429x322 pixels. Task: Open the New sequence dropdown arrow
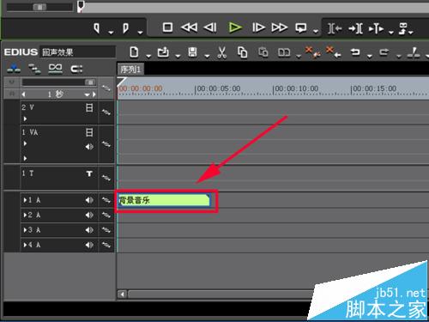pos(148,56)
